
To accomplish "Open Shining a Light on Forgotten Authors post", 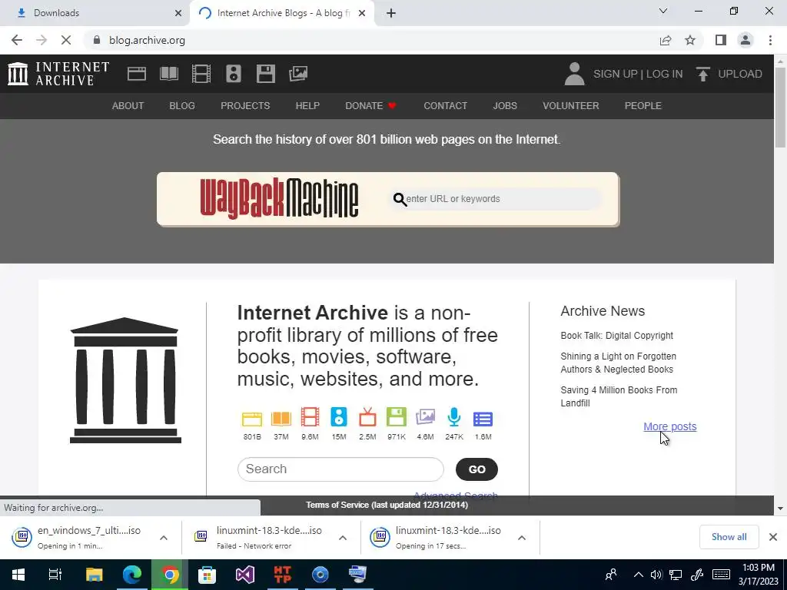I will (619, 363).
